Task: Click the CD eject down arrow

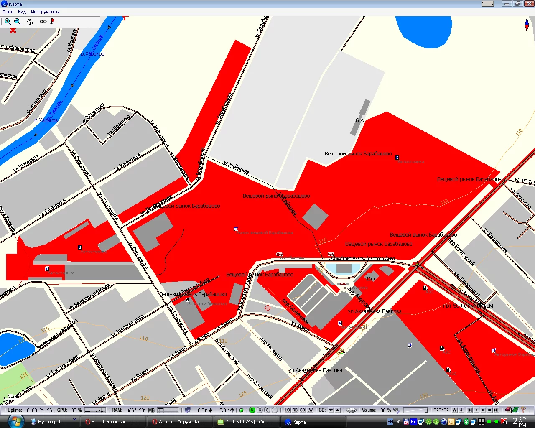Action: (x=331, y=410)
